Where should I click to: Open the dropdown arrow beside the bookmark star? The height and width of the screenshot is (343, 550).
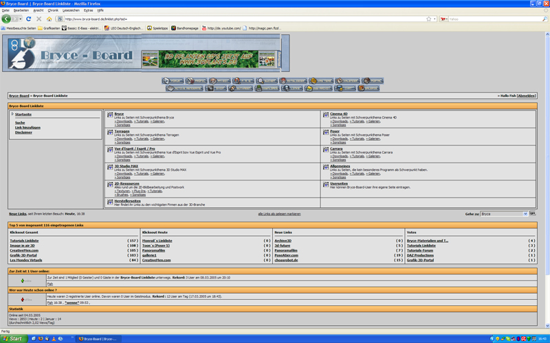pos(434,19)
